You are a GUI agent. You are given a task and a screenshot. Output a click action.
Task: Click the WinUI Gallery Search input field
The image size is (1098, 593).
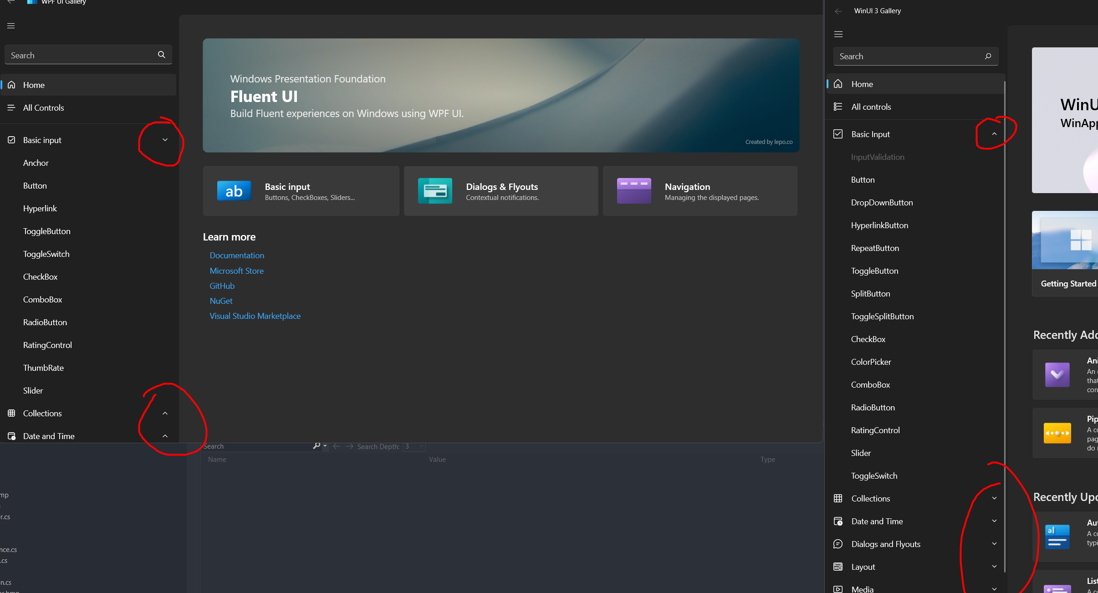click(x=906, y=56)
